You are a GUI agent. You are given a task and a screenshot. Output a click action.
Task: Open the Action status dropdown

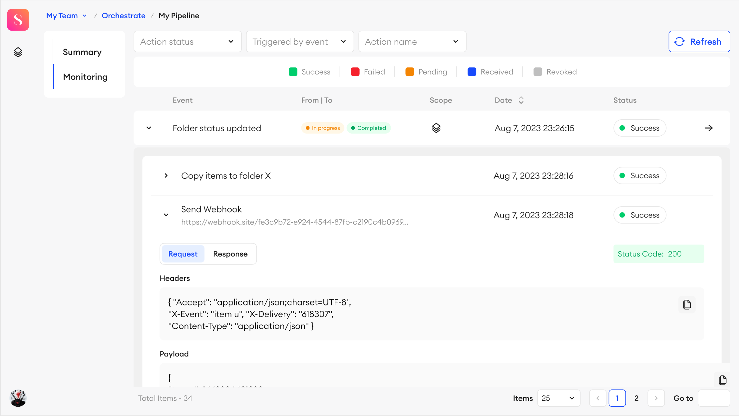tap(187, 42)
